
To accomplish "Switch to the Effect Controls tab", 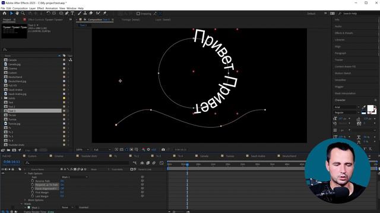I will tap(45, 20).
